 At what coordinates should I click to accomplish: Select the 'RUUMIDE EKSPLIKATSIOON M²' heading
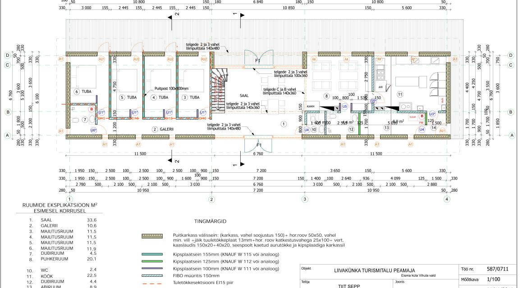tap(60, 205)
